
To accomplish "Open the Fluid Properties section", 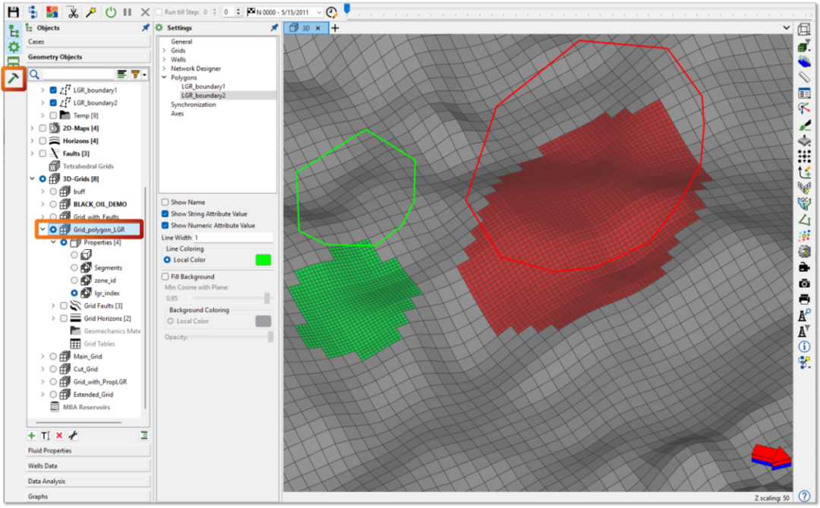I will point(88,450).
